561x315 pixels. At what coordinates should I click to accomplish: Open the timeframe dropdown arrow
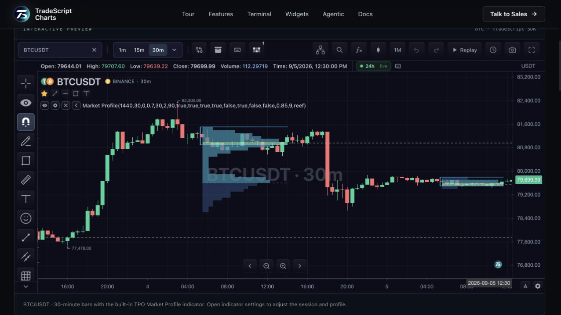coord(174,50)
